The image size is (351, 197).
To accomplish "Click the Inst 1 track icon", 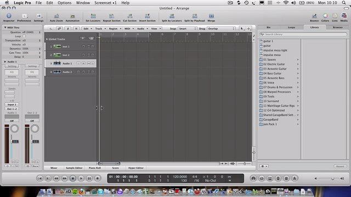I will coord(57,47).
